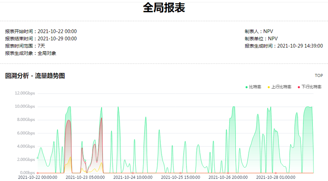Click the 全局报表 page title
This screenshot has width=328, height=181.
[164, 8]
